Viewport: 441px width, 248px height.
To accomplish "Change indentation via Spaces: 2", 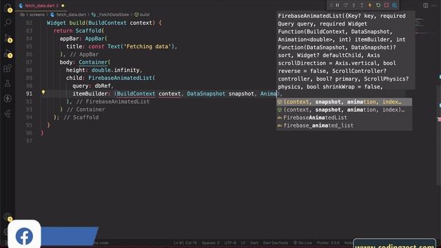I will pos(210,242).
